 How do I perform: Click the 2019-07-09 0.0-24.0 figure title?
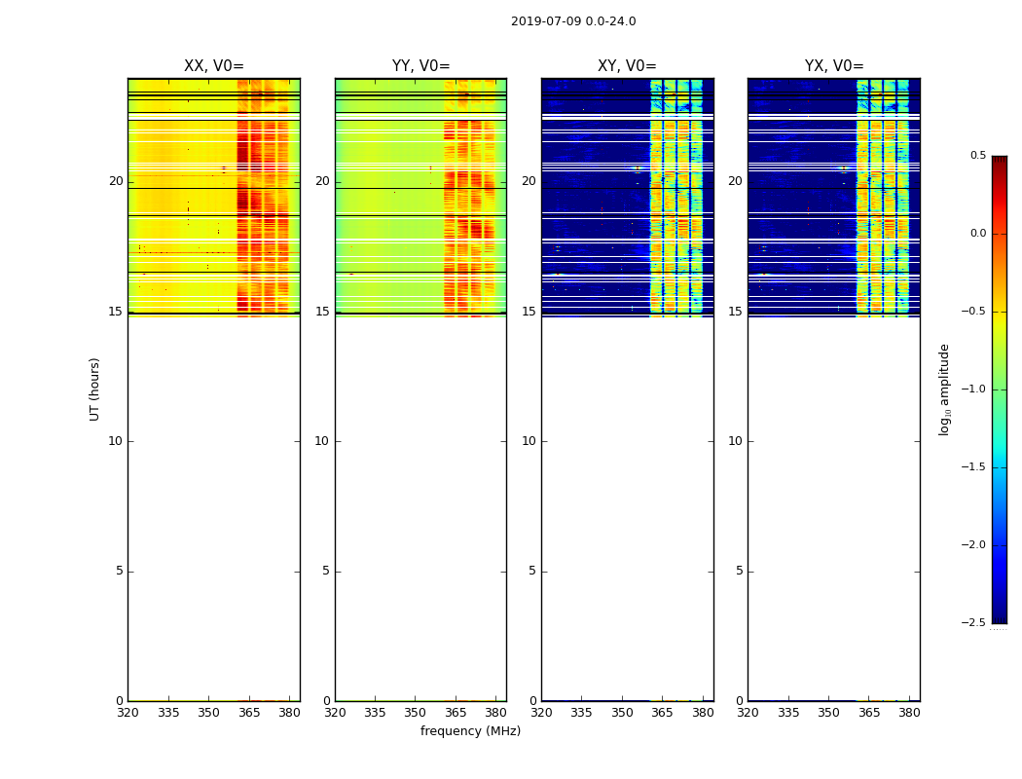(573, 20)
